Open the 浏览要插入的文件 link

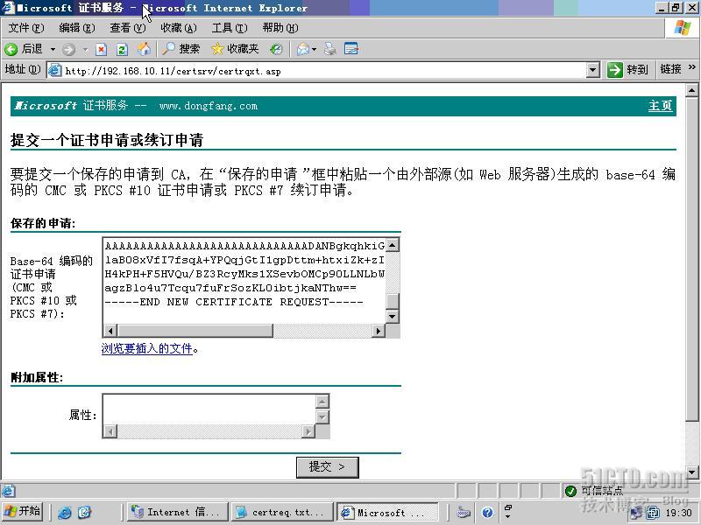[147, 348]
